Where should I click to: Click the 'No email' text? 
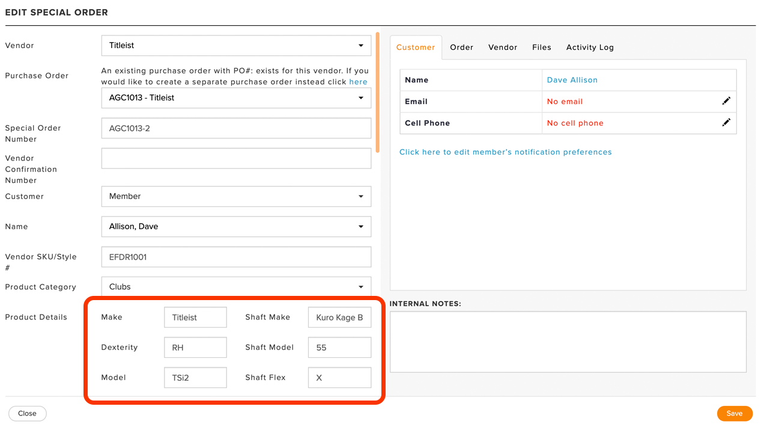pyautogui.click(x=565, y=102)
